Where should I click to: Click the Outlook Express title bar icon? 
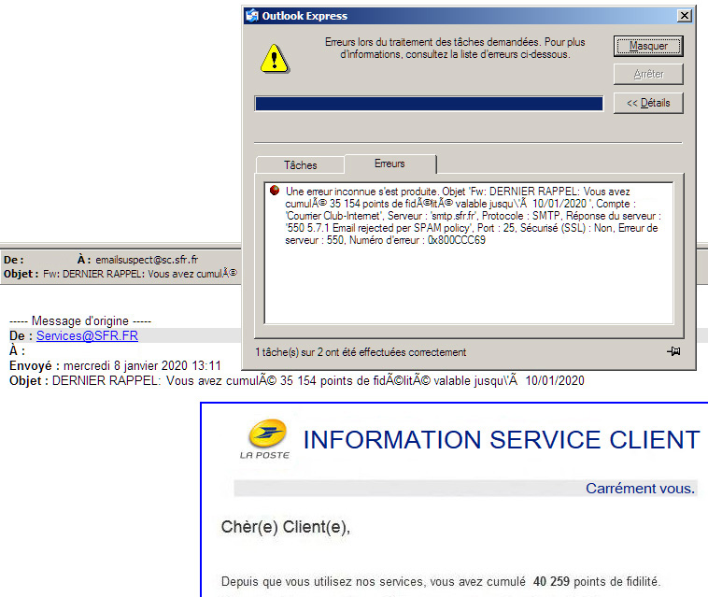coord(251,16)
